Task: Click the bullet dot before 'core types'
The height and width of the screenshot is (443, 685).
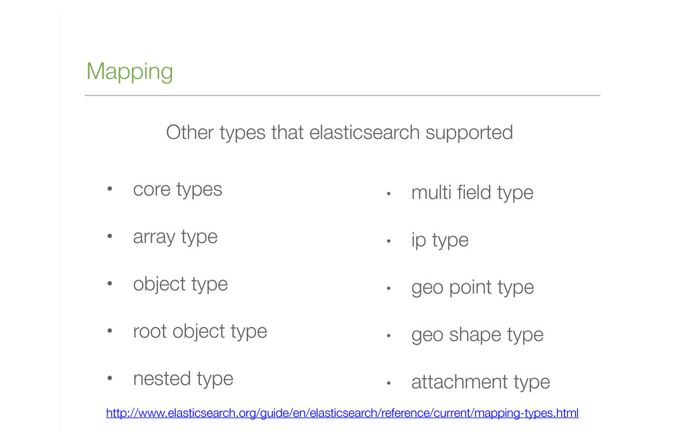Action: click(x=110, y=189)
